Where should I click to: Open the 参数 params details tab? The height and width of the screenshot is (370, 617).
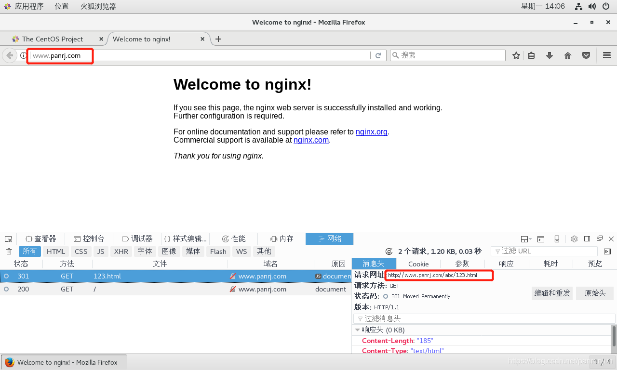pyautogui.click(x=462, y=264)
